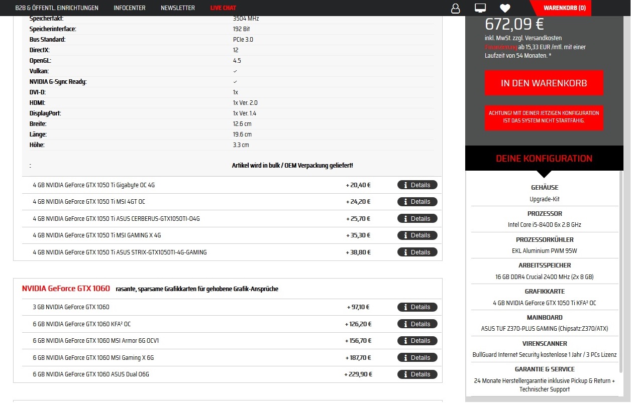Screen dimensions: 631x403
Task: Click the +156,70 € price
Action: (358, 341)
